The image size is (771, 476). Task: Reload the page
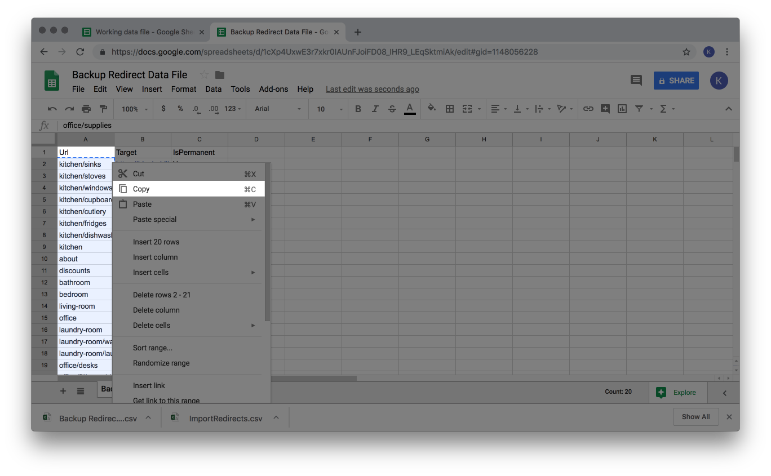click(80, 52)
